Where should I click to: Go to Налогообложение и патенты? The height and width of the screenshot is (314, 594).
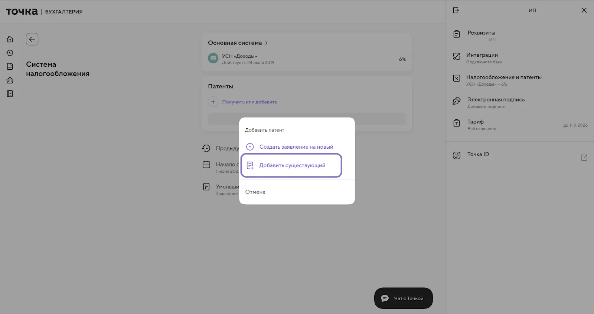click(503, 77)
